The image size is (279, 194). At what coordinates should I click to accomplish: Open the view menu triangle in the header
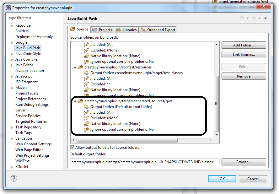point(266,18)
